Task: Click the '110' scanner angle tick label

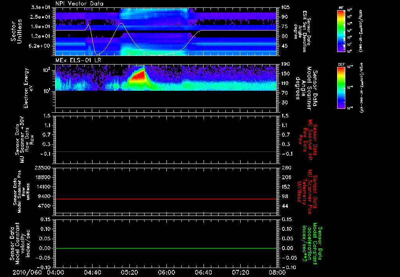Action: click(x=286, y=83)
